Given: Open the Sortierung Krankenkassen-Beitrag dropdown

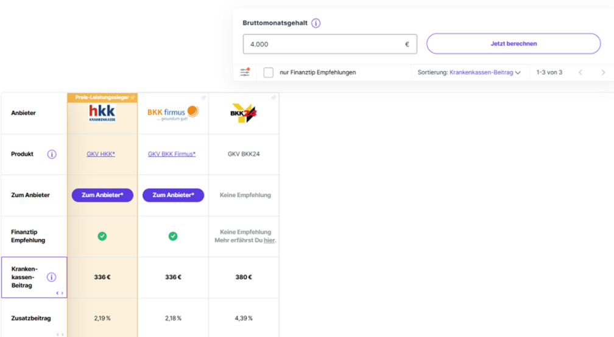Looking at the screenshot, I should tap(469, 72).
